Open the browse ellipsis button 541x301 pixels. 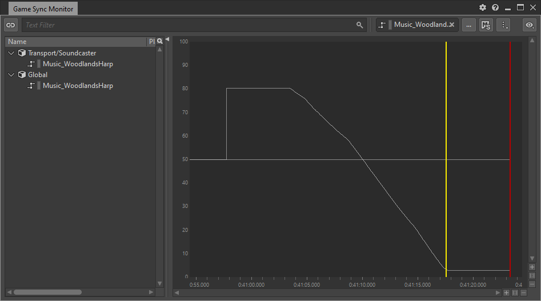(468, 25)
